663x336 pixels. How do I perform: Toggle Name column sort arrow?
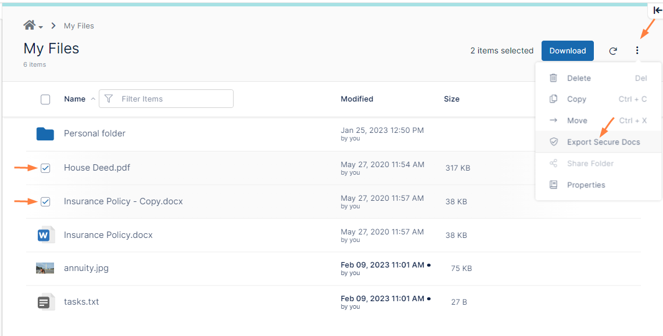click(x=93, y=99)
